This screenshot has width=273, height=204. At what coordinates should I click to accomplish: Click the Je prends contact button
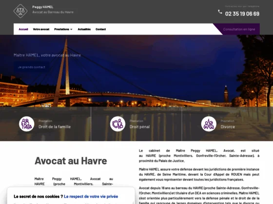[32, 67]
